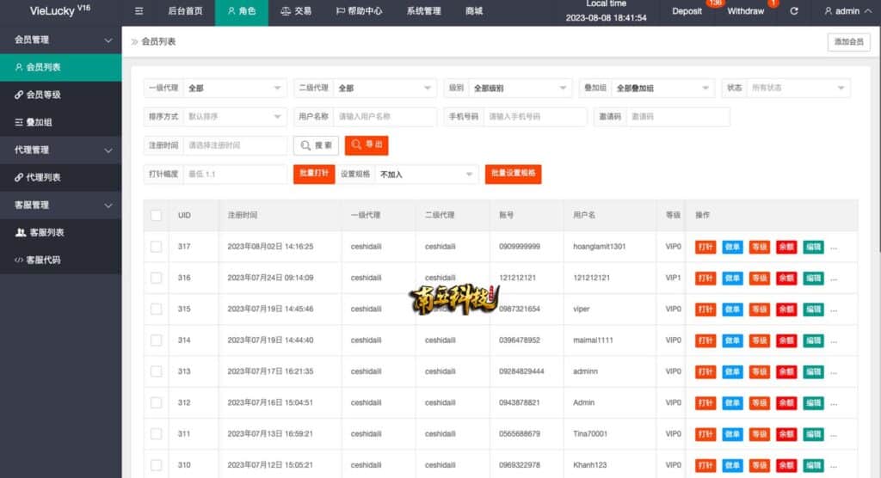The height and width of the screenshot is (478, 881).
Task: Open more actions ellipsis for UID 316
Action: point(834,279)
